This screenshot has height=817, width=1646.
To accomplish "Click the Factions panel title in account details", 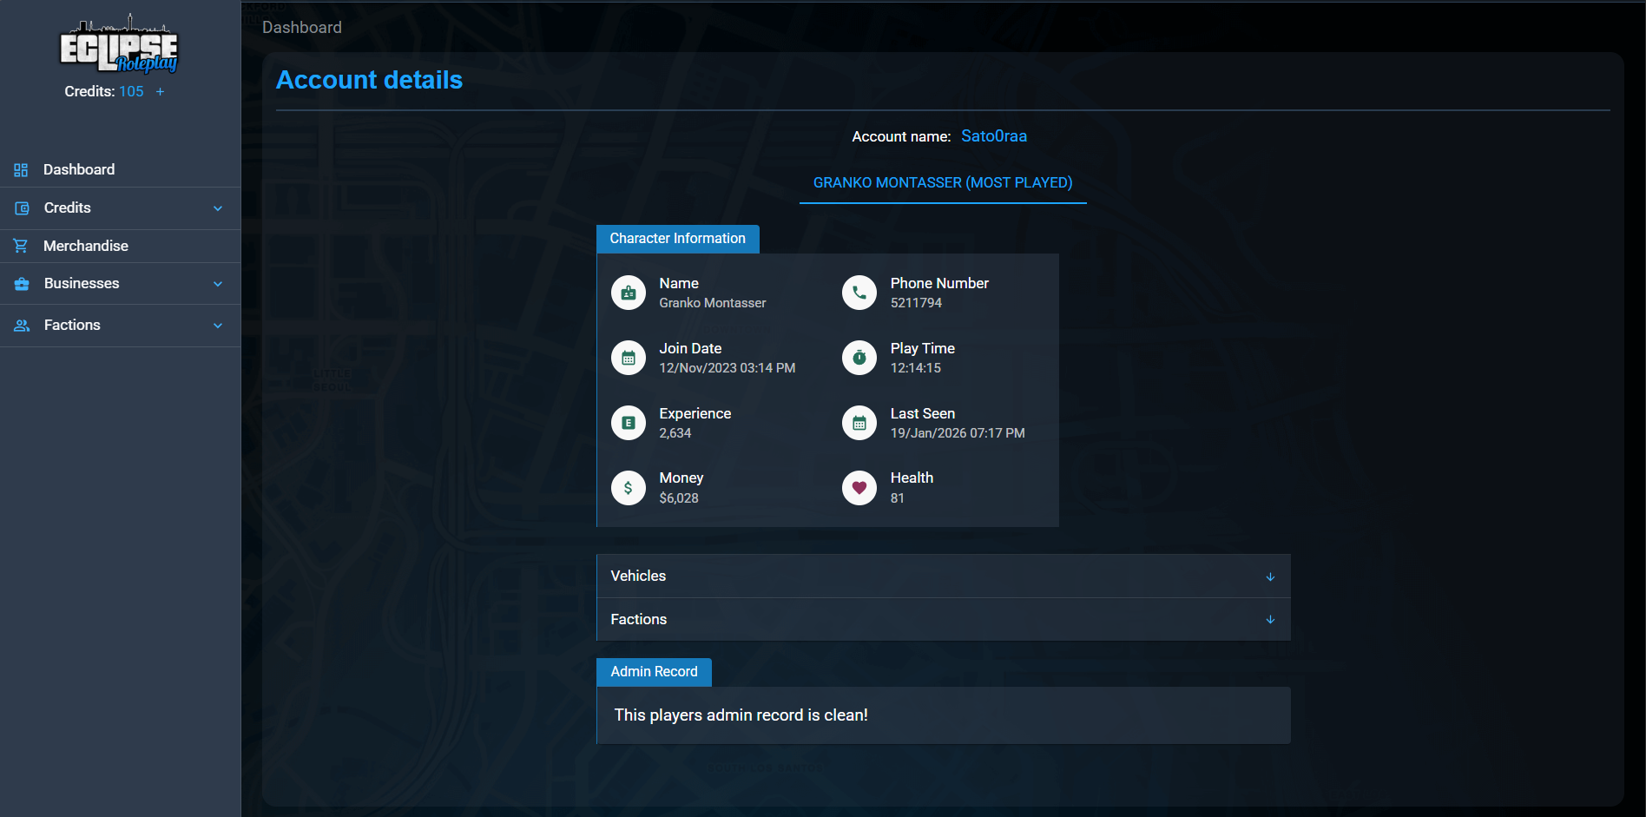I will pyautogui.click(x=638, y=619).
